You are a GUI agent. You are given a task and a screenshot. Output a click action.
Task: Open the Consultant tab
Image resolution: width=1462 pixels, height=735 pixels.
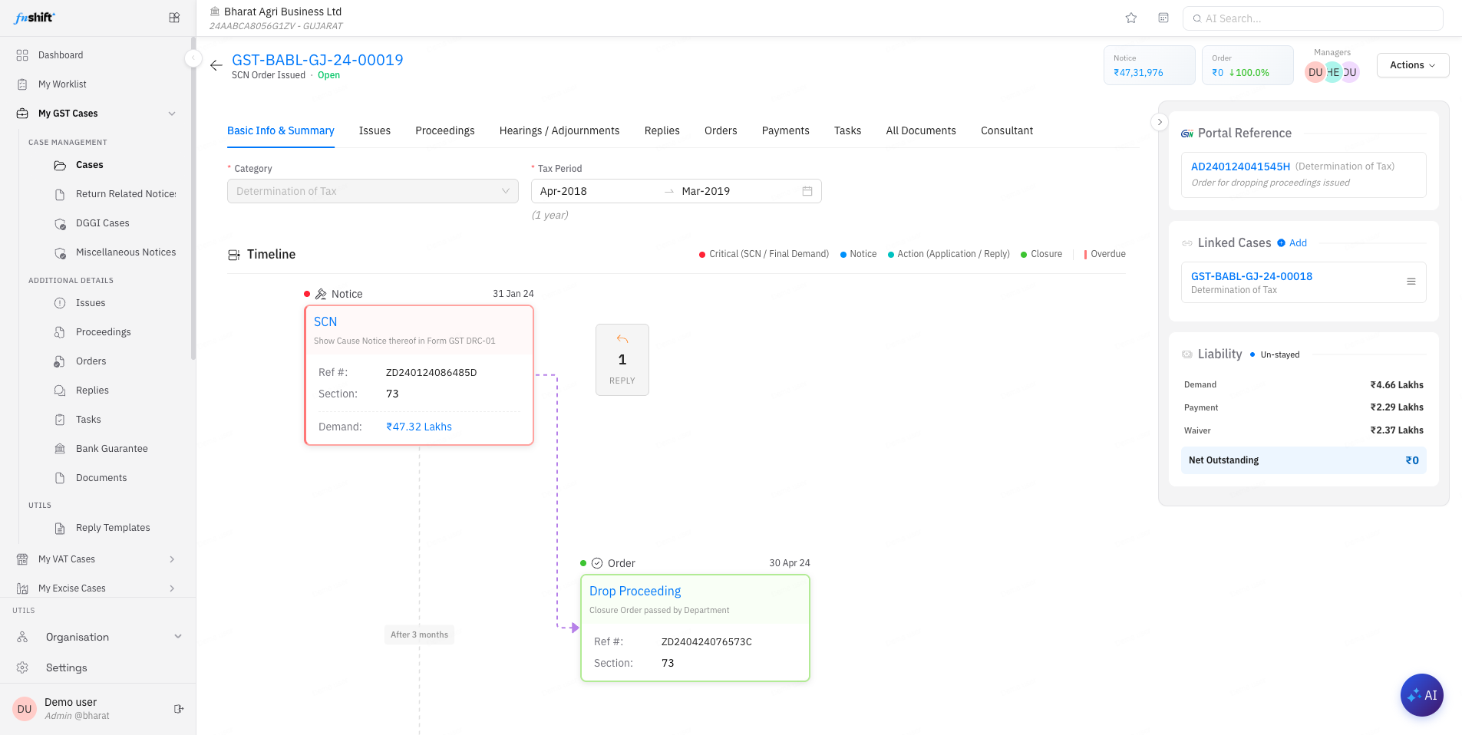coord(1007,131)
